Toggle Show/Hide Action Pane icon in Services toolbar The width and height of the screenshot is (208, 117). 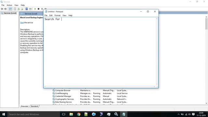tap(30, 9)
